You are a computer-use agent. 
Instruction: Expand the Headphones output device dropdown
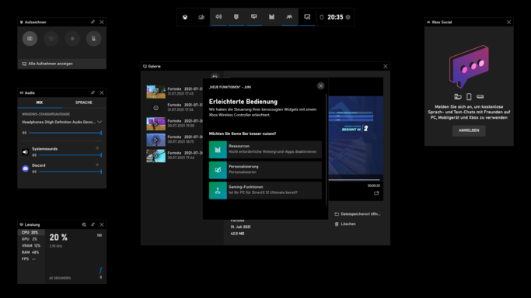pos(62,122)
